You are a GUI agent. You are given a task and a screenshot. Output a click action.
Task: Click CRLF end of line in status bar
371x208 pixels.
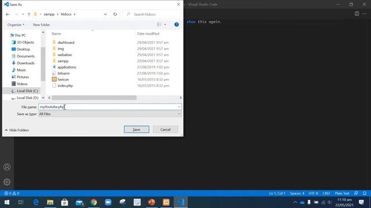pos(326,194)
